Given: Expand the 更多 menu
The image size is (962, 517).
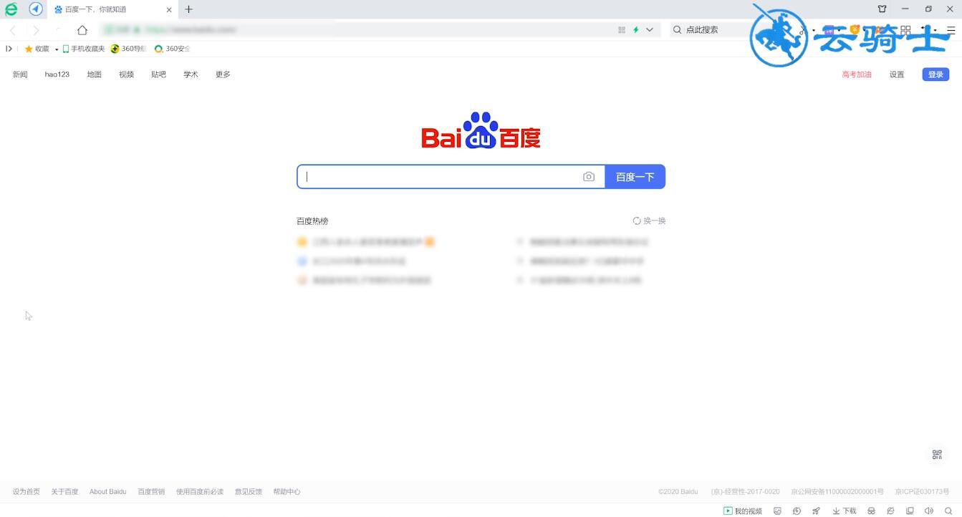Looking at the screenshot, I should 223,74.
